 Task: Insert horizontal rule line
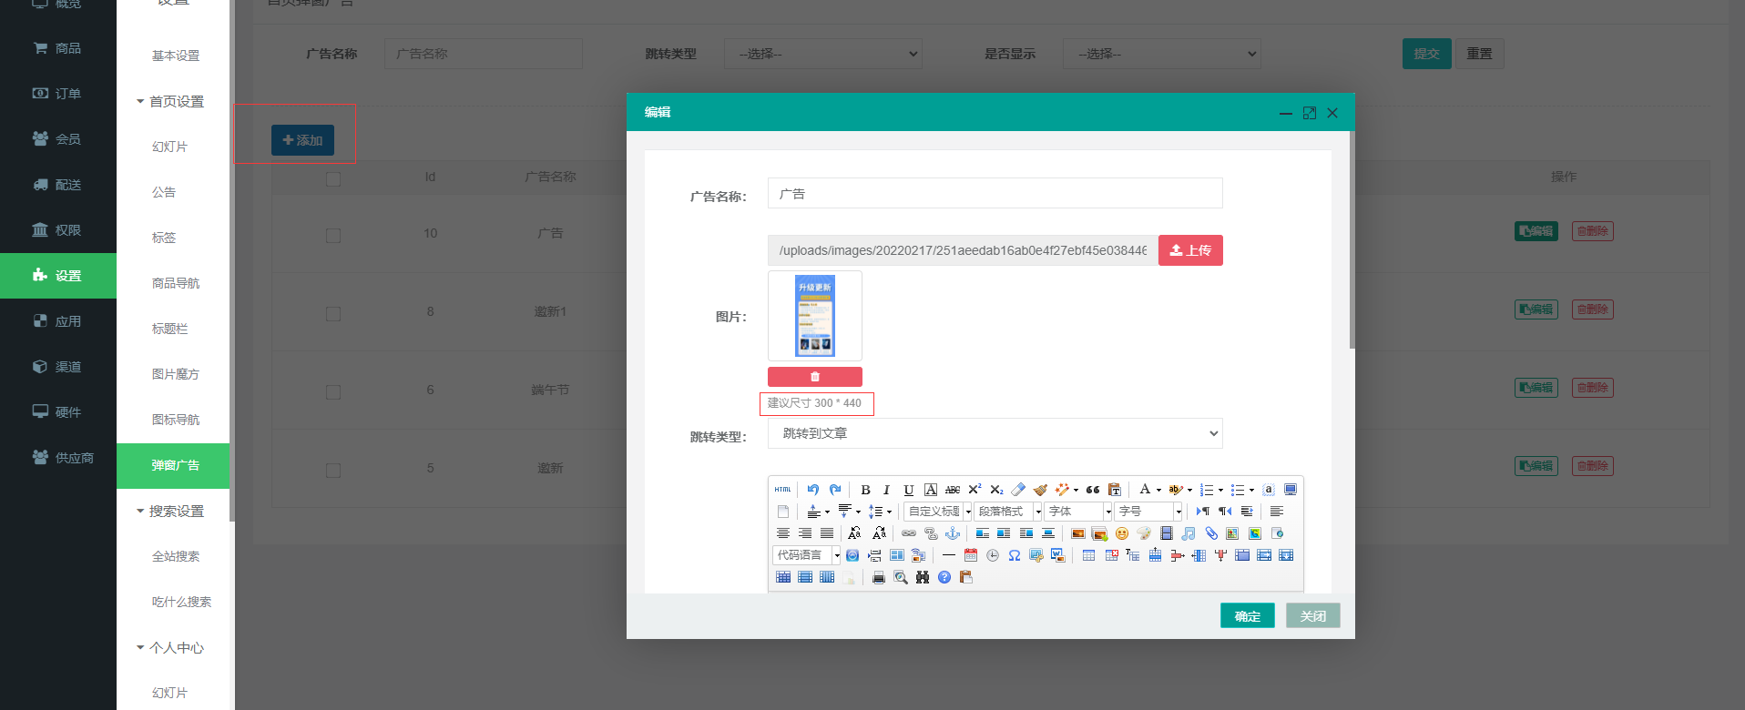point(949,555)
